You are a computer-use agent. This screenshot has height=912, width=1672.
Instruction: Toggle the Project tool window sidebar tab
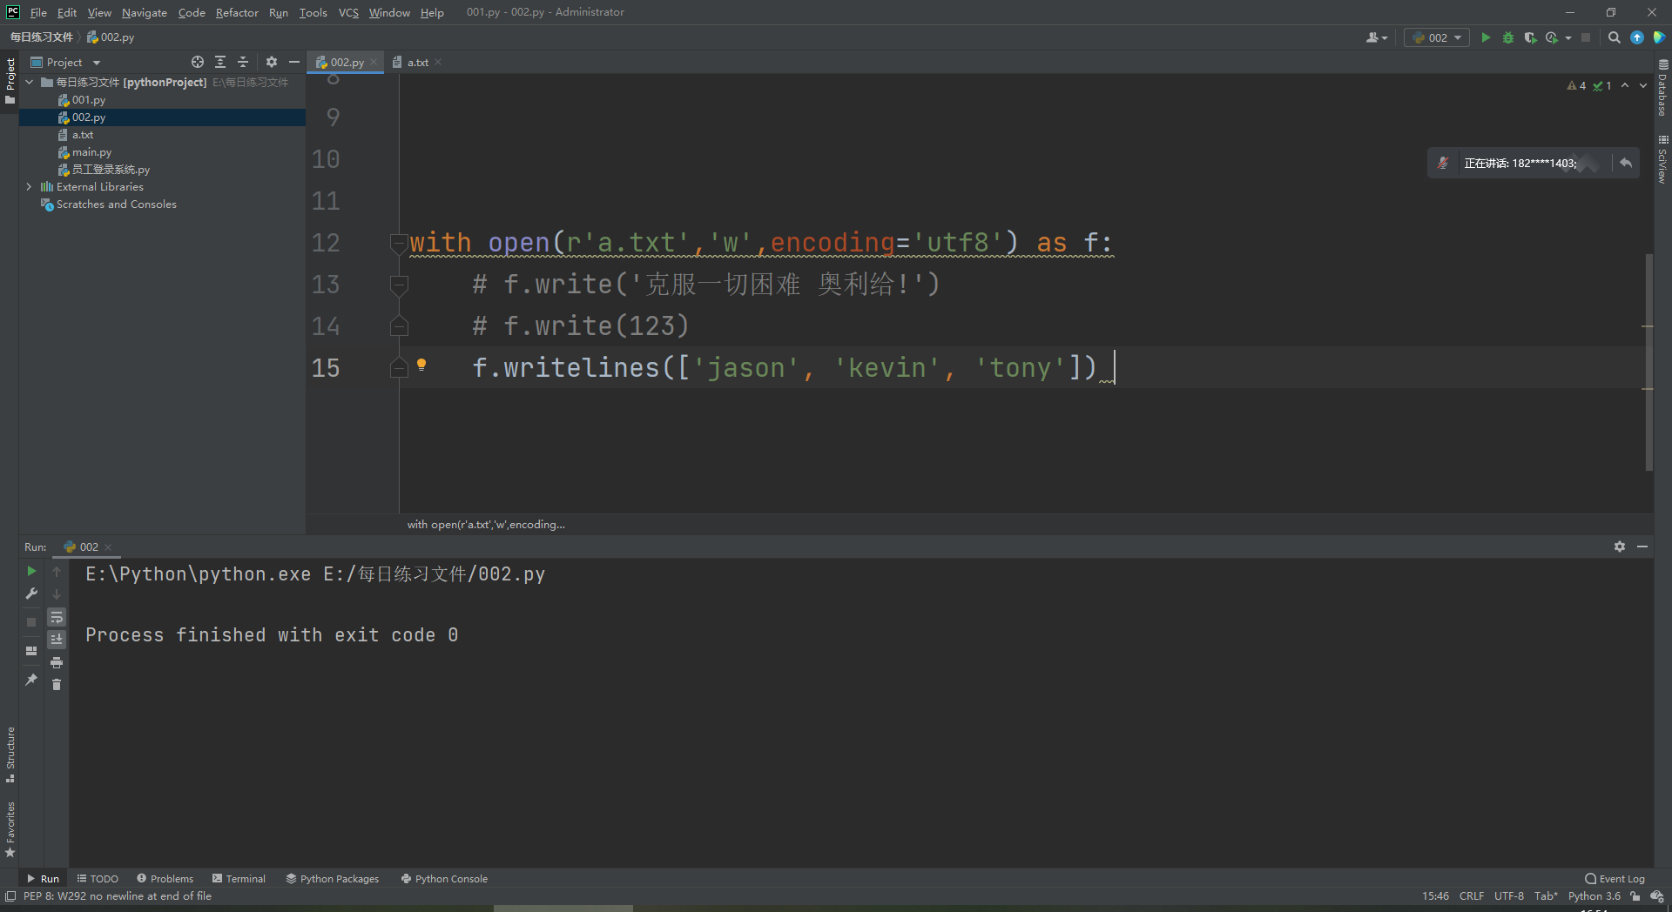tap(10, 81)
